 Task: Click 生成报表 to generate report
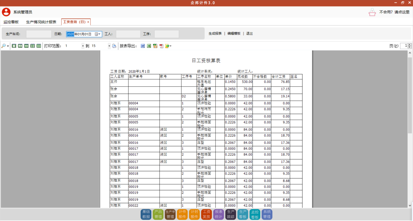pos(215,34)
